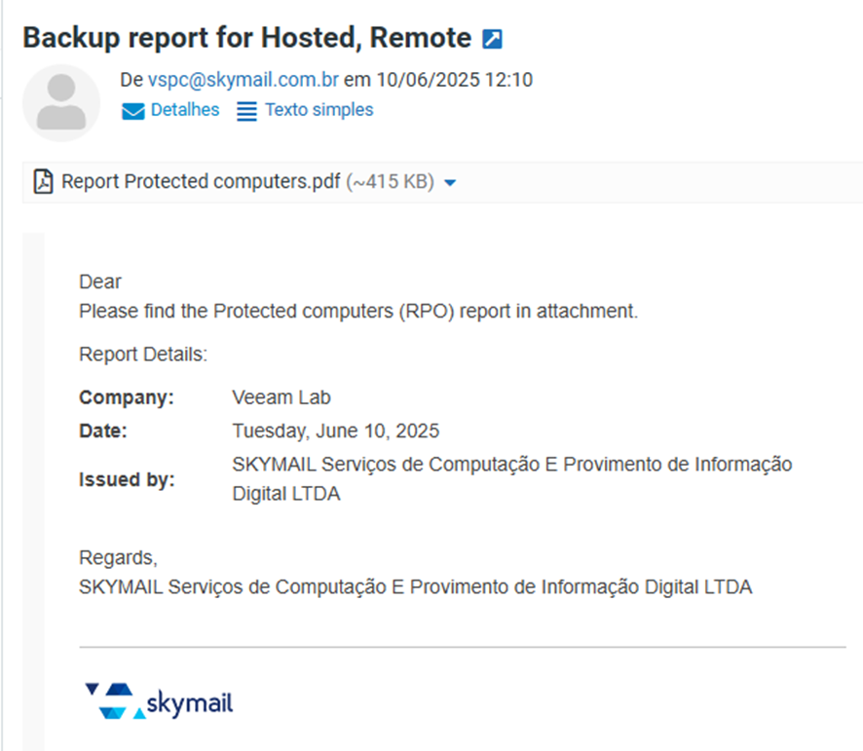Image resolution: width=863 pixels, height=751 pixels.
Task: Click the Backup report subject heading
Action: coord(246,38)
